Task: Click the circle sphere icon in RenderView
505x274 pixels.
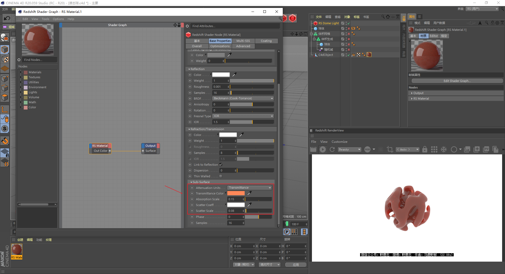Action: pyautogui.click(x=454, y=149)
